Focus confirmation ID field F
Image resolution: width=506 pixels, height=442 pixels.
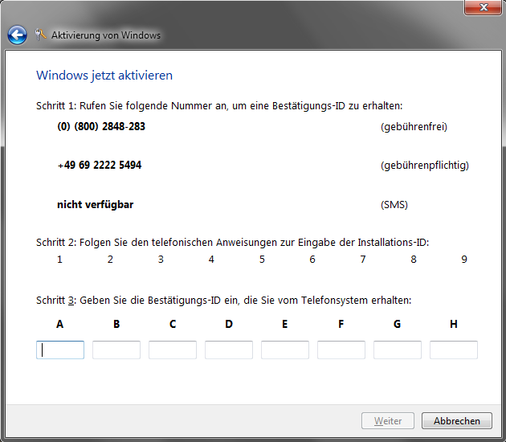[341, 350]
